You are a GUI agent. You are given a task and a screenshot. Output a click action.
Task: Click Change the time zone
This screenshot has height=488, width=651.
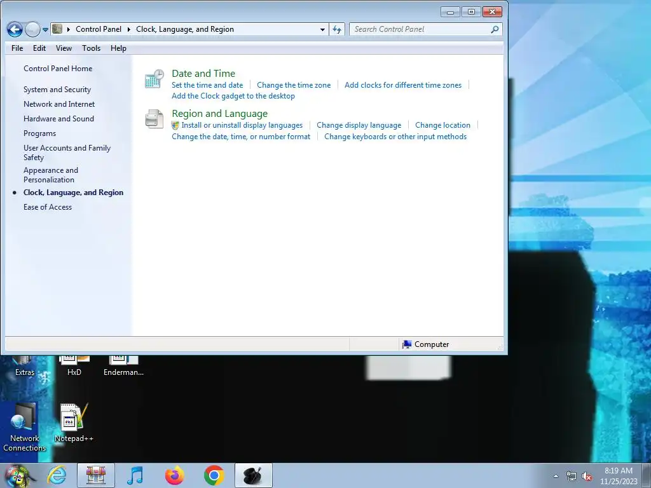coord(294,85)
